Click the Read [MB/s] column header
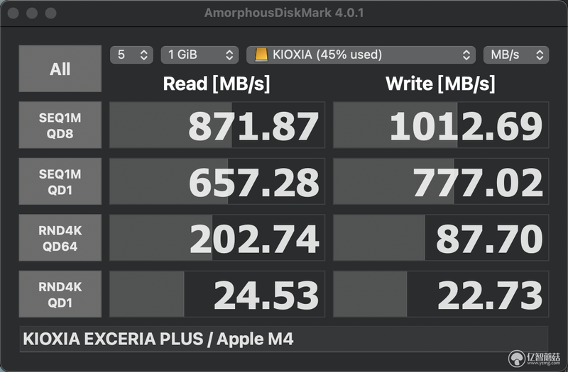Viewport: 568px width, 372px height. point(217,84)
